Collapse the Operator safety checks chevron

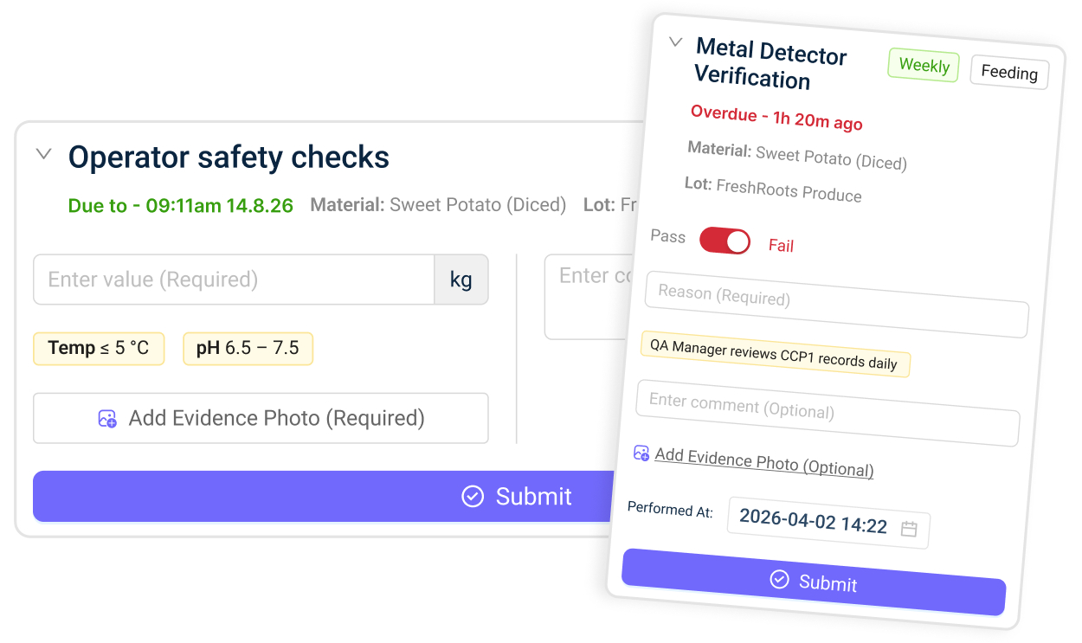point(43,155)
